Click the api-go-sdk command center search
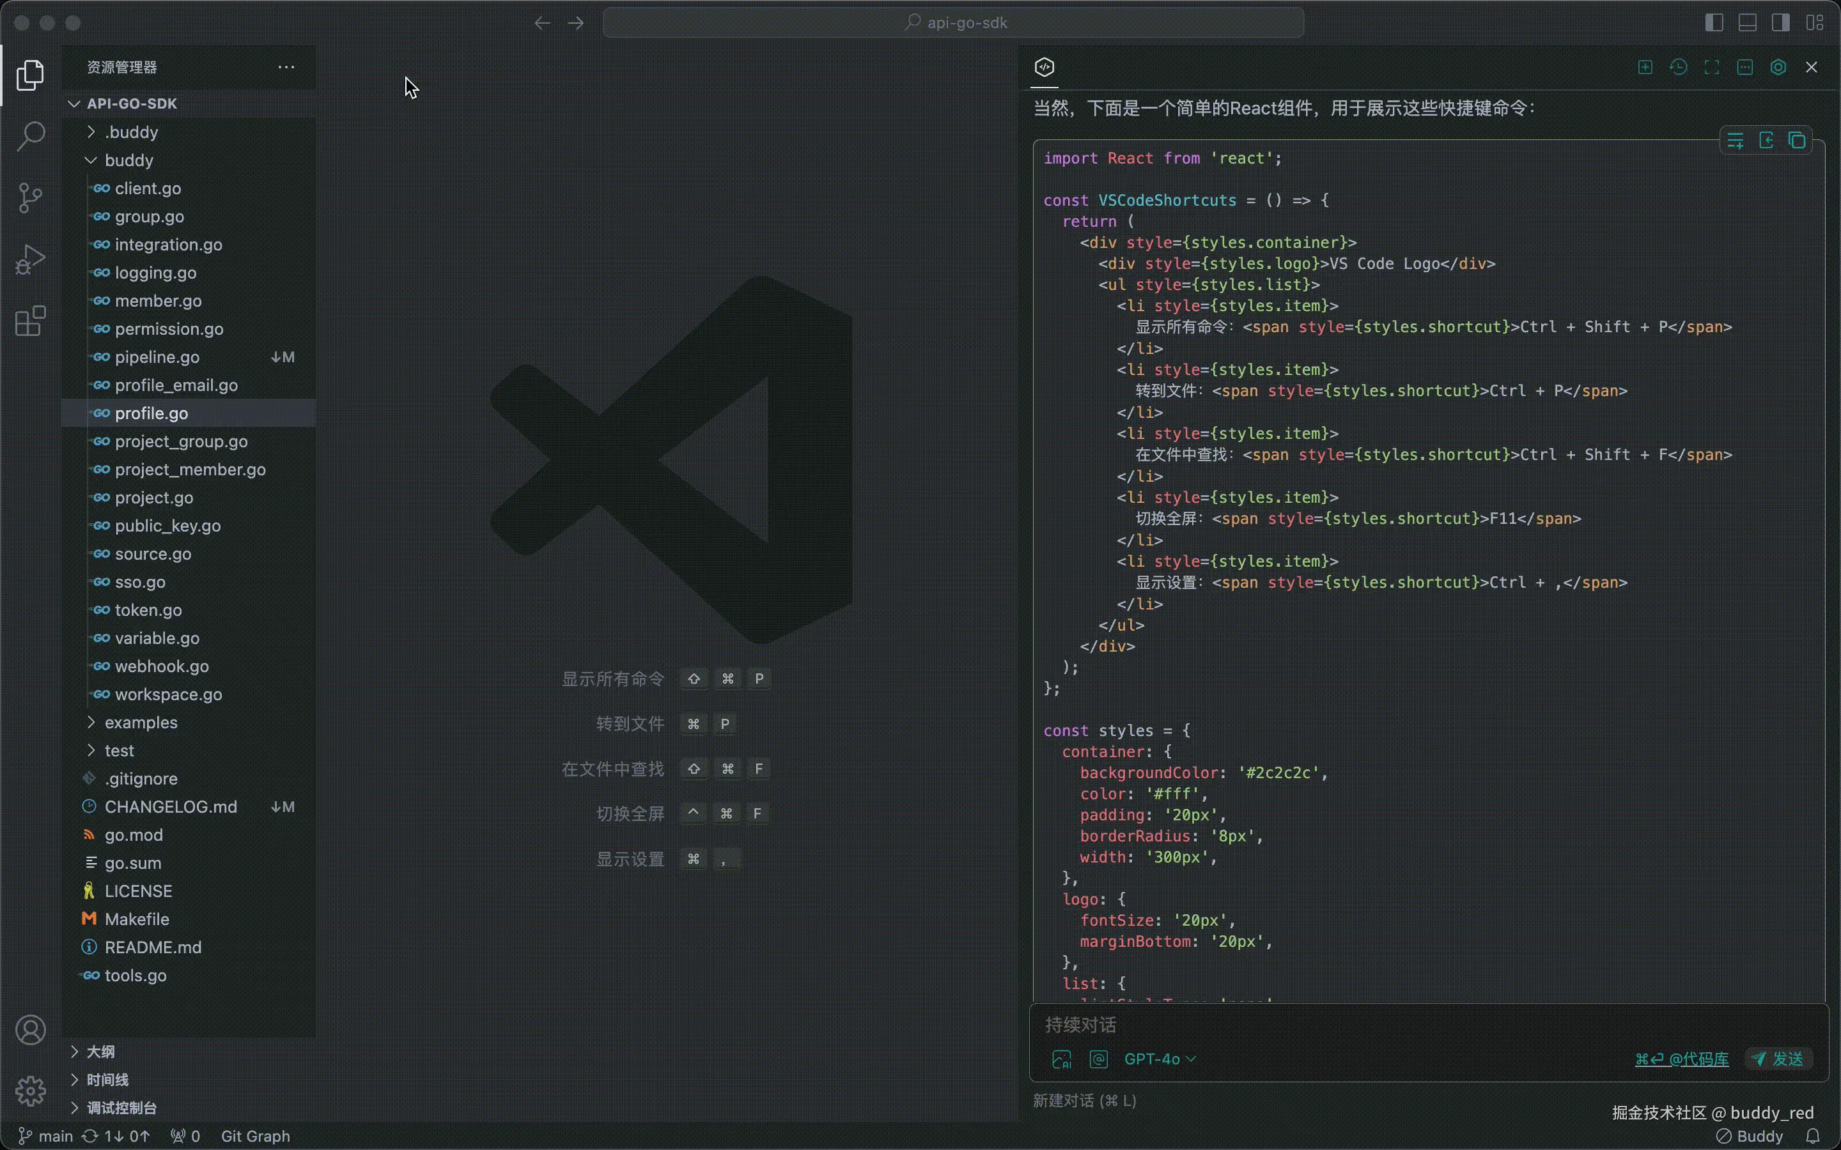Viewport: 1841px width, 1150px height. pos(953,23)
